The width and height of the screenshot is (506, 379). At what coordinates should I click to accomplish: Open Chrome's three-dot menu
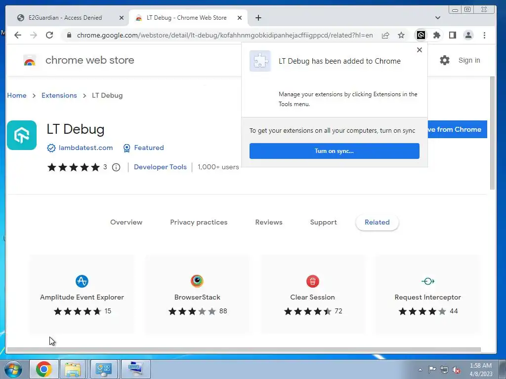(484, 35)
